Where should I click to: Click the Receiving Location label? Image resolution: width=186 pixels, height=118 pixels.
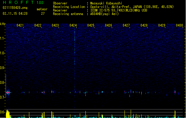coord(69,7)
